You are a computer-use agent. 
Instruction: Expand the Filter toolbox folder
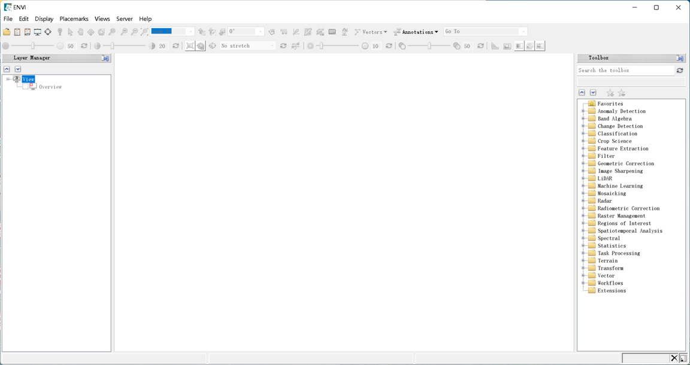click(x=583, y=156)
